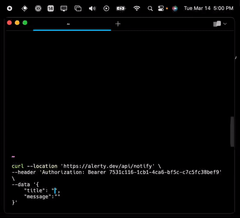The image size is (240, 218).
Task: Click the screen recording stop icon in the menu bar
Action: coord(10,8)
